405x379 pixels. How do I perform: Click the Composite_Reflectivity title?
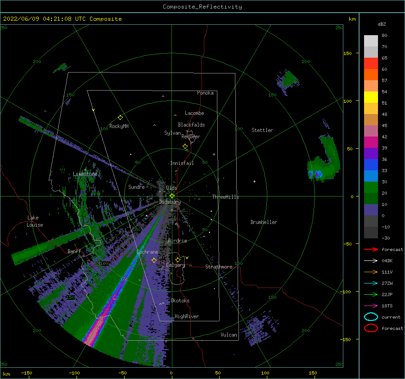point(202,7)
